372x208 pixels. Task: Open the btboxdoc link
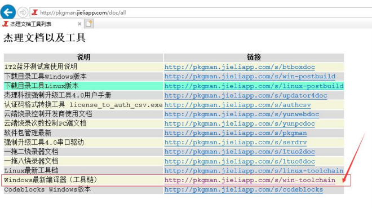pyautogui.click(x=240, y=67)
